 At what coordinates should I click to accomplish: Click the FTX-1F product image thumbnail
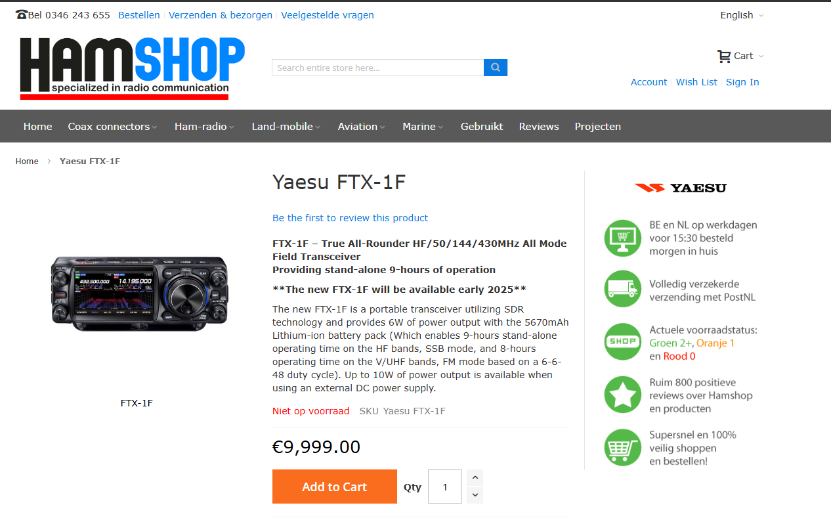[x=140, y=292]
